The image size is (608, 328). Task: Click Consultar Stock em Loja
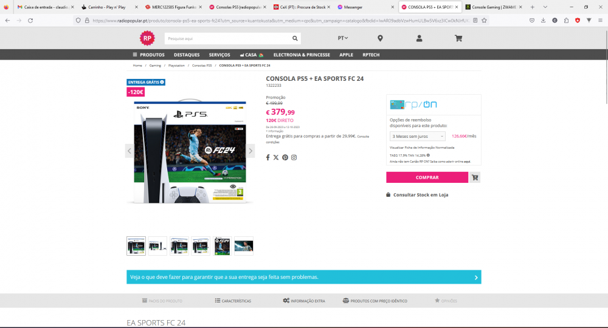point(417,195)
